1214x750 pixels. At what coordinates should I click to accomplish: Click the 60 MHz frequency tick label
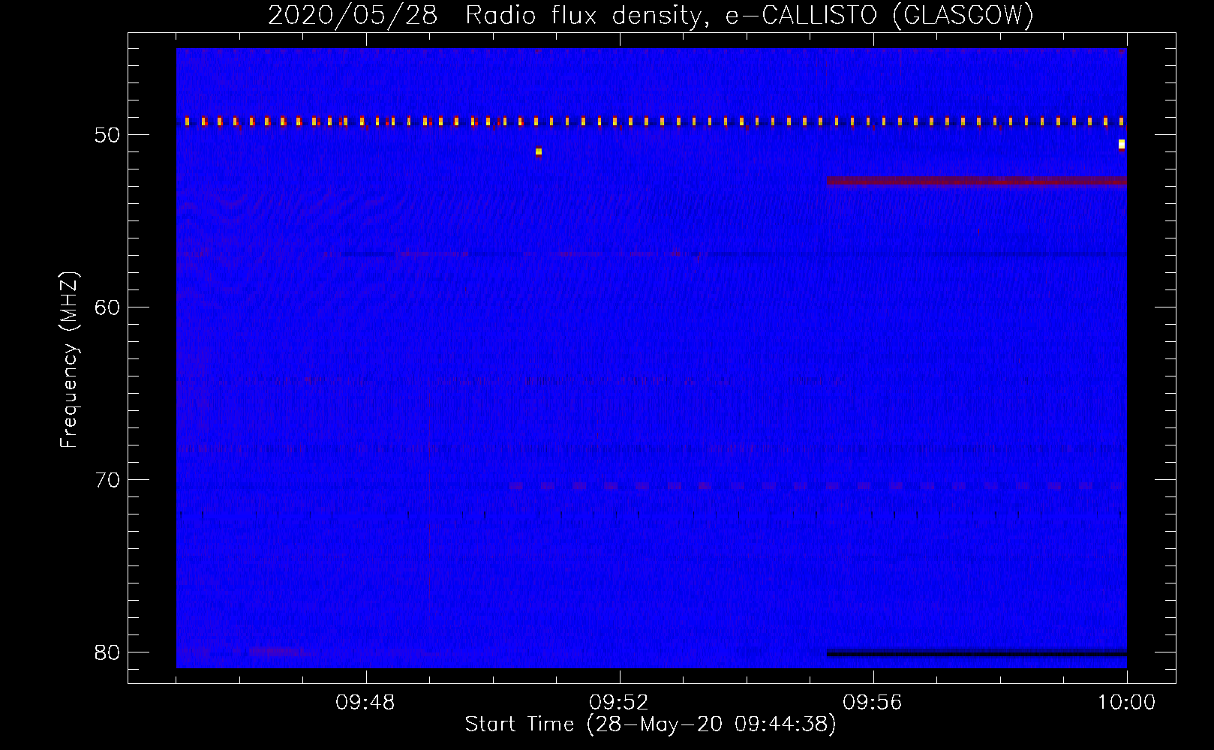(107, 307)
